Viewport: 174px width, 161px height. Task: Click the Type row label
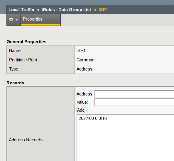pos(13,69)
